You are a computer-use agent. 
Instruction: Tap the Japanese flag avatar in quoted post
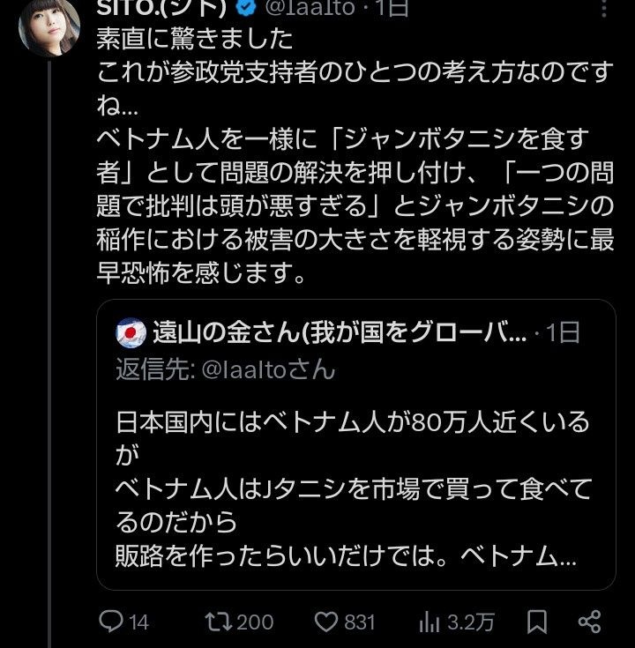tap(131, 332)
